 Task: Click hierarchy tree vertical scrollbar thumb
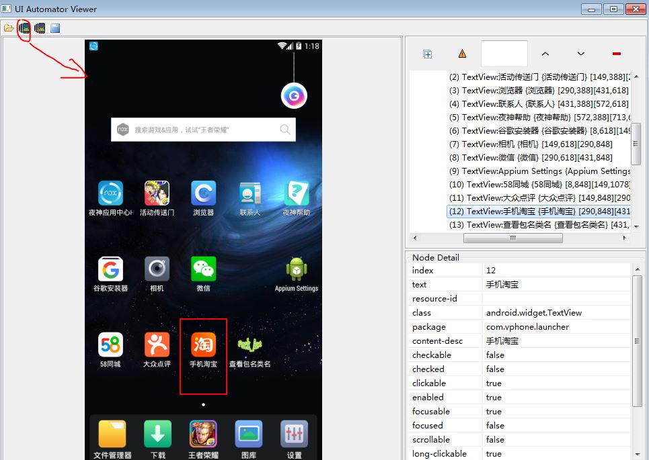[636, 144]
